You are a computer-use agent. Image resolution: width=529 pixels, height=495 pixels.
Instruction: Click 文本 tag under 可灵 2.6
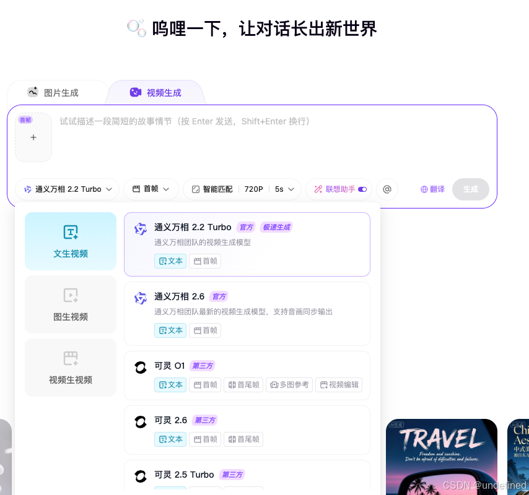click(x=170, y=439)
